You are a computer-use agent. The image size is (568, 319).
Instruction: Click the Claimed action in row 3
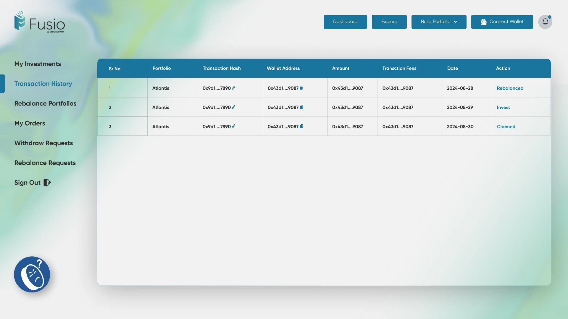click(x=506, y=127)
